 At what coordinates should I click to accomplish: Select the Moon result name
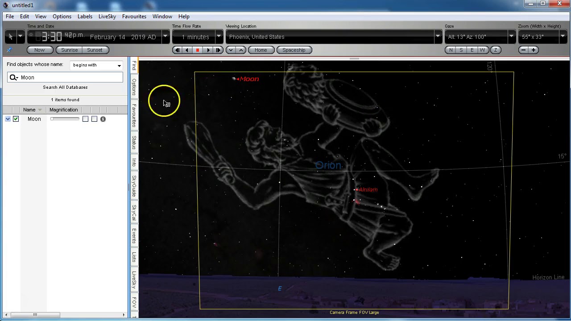[x=34, y=119]
